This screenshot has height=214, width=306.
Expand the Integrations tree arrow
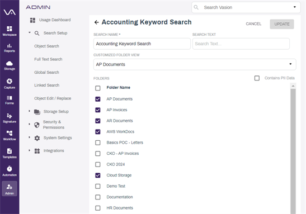click(x=29, y=150)
